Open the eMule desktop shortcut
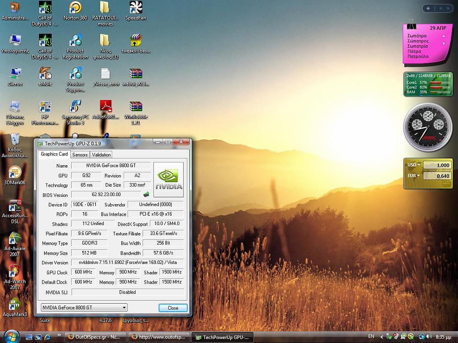 click(x=45, y=73)
